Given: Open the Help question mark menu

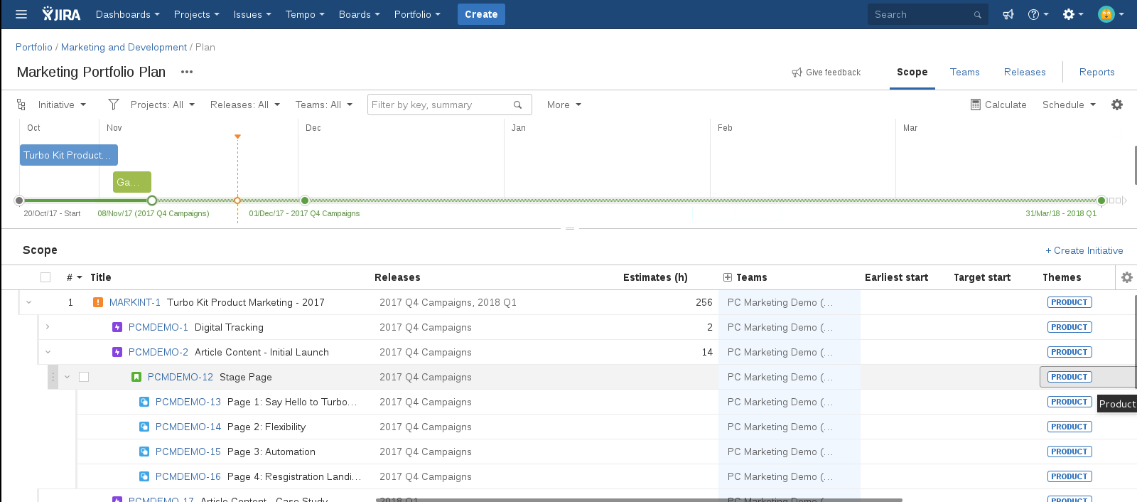Looking at the screenshot, I should point(1038,14).
